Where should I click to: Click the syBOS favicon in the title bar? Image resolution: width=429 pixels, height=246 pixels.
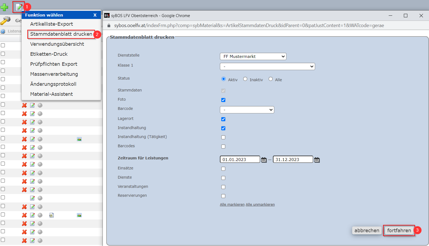point(107,15)
